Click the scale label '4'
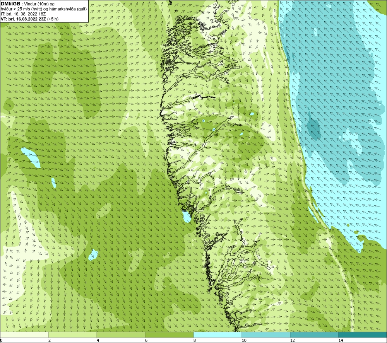The height and width of the screenshot is (343, 387). click(98, 340)
